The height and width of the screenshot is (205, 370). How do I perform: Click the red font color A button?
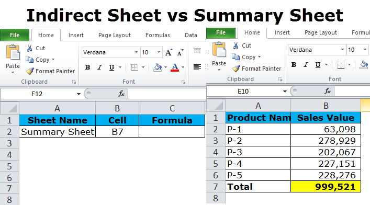pos(175,67)
